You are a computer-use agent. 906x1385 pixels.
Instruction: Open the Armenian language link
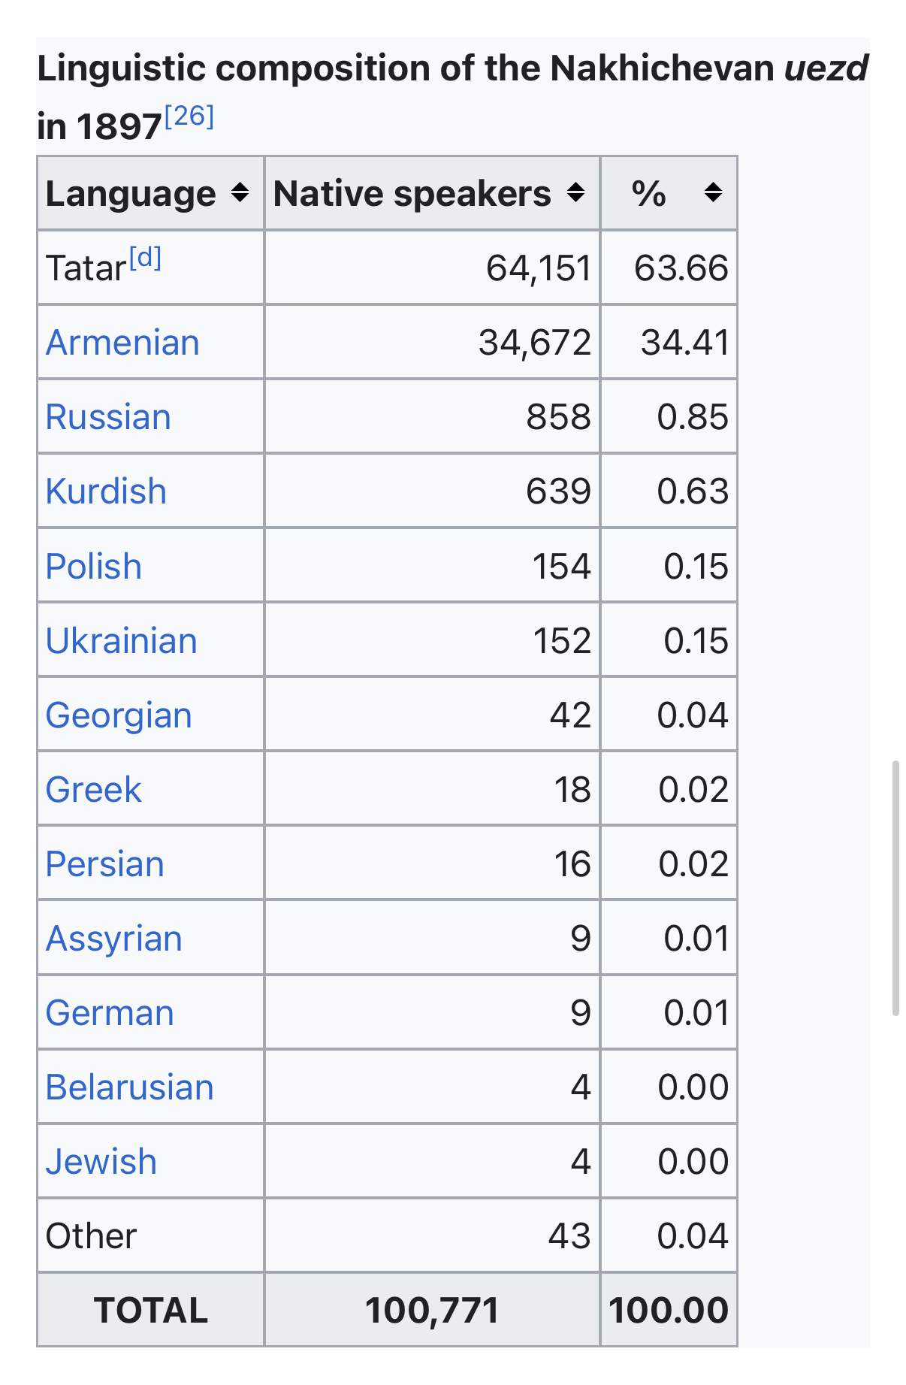122,343
